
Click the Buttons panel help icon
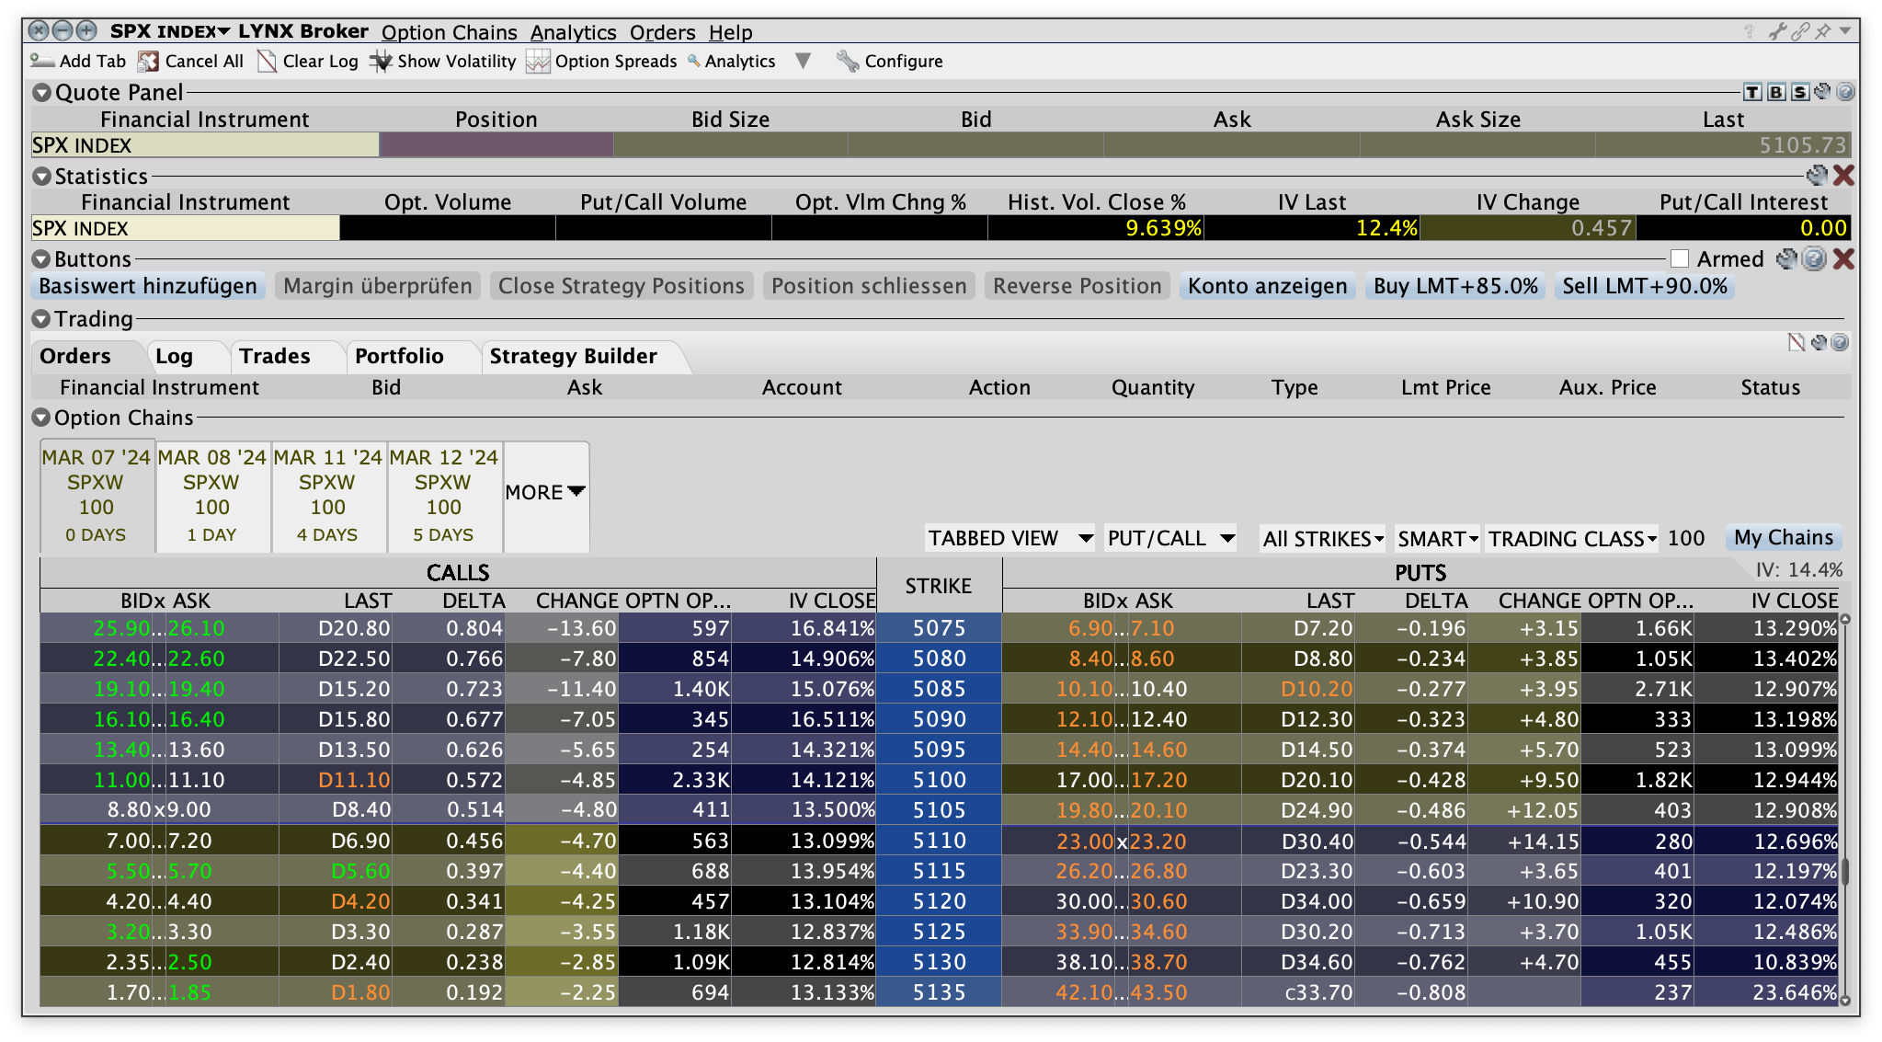click(1813, 258)
